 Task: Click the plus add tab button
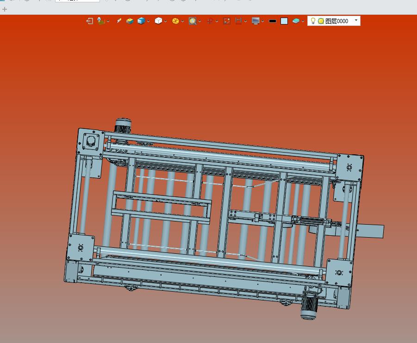pyautogui.click(x=5, y=9)
